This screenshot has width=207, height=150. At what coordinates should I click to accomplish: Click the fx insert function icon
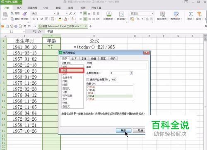click(x=40, y=31)
